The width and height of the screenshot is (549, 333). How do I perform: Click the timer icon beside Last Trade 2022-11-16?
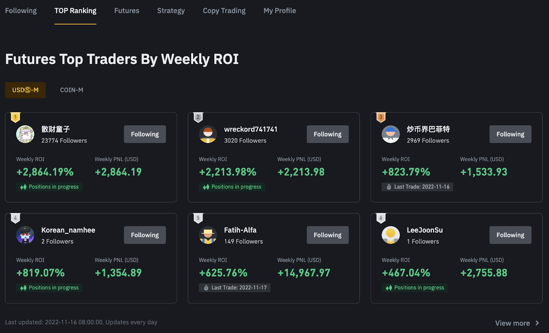tap(389, 187)
